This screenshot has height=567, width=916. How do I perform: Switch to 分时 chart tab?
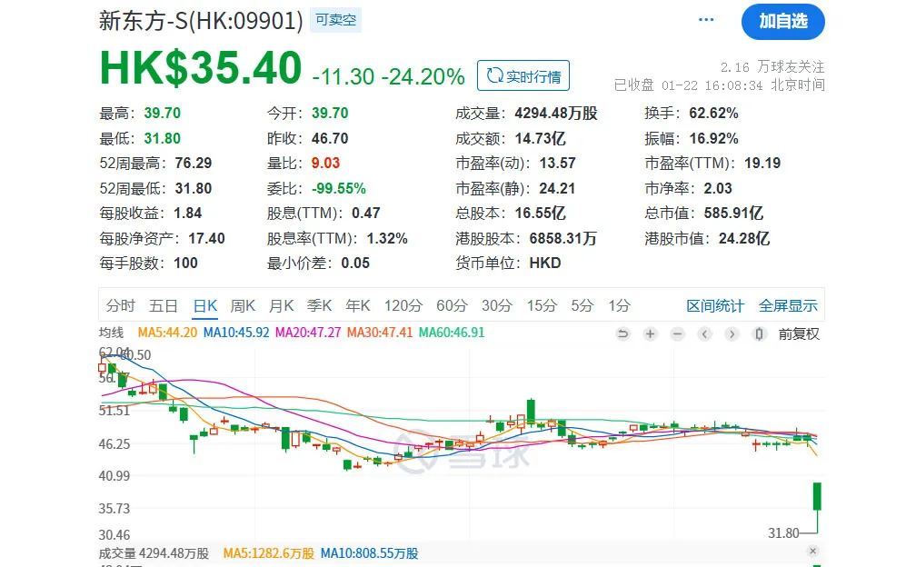tap(120, 305)
